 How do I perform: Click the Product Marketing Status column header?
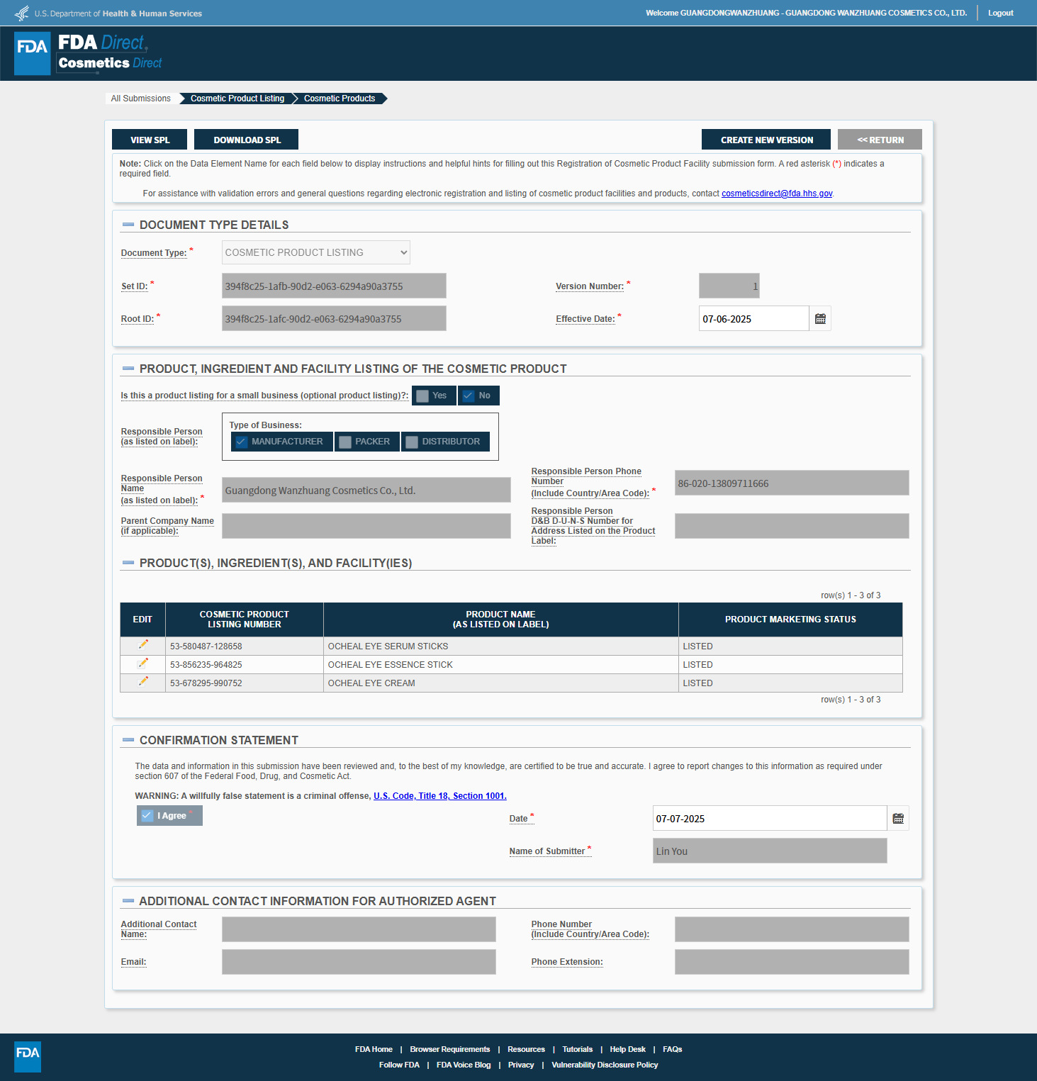[x=790, y=620]
